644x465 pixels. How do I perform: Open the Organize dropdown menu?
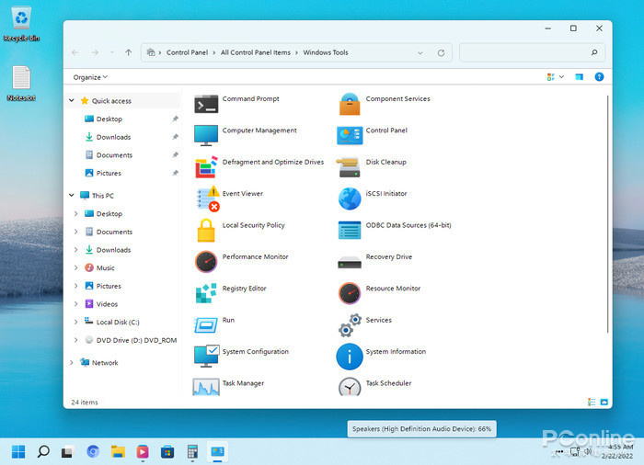[x=90, y=77]
